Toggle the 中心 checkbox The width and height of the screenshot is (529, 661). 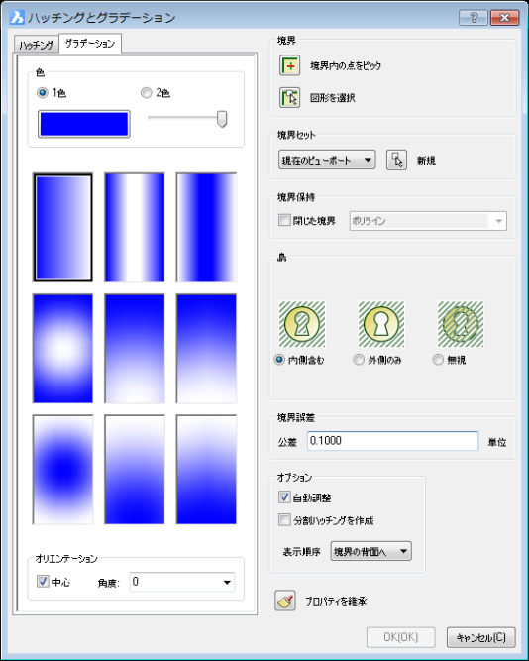[43, 582]
